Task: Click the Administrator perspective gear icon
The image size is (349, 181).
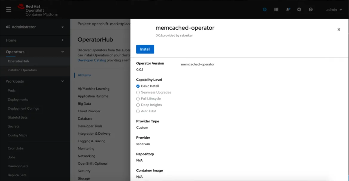Action: click(7, 27)
